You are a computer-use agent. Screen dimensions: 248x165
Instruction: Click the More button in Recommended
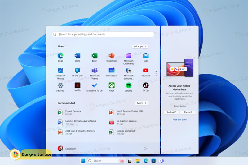142,103
